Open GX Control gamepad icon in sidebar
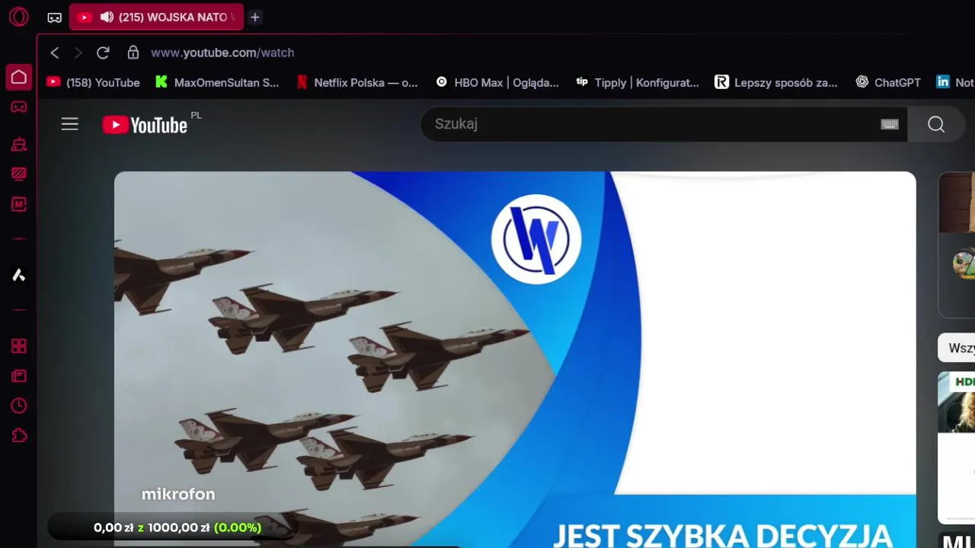975x548 pixels. 19,107
